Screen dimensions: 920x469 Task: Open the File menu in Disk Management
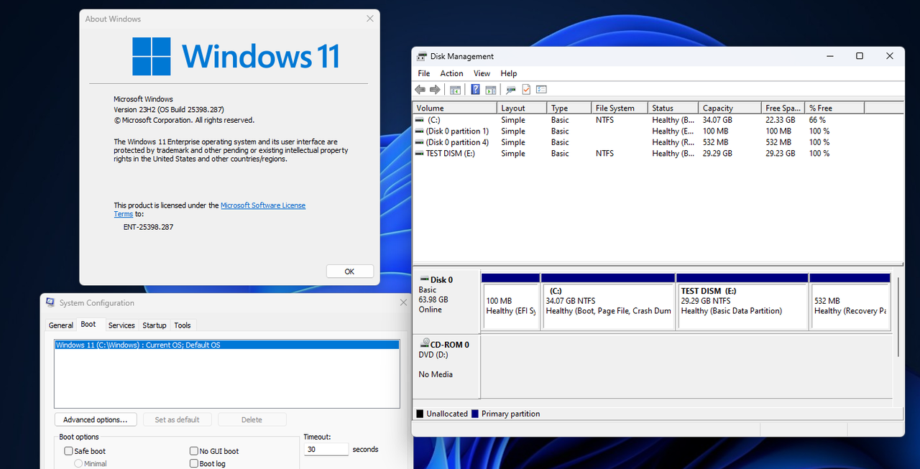(x=424, y=73)
